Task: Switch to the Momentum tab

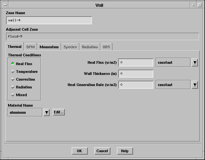Action: [49, 47]
